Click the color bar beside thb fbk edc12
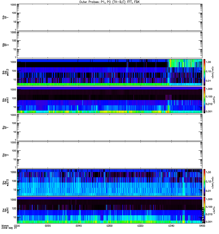This screenshot has height=234, width=219. click(x=204, y=72)
